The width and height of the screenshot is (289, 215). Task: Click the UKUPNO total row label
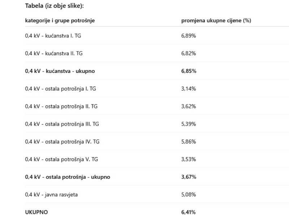36,212
